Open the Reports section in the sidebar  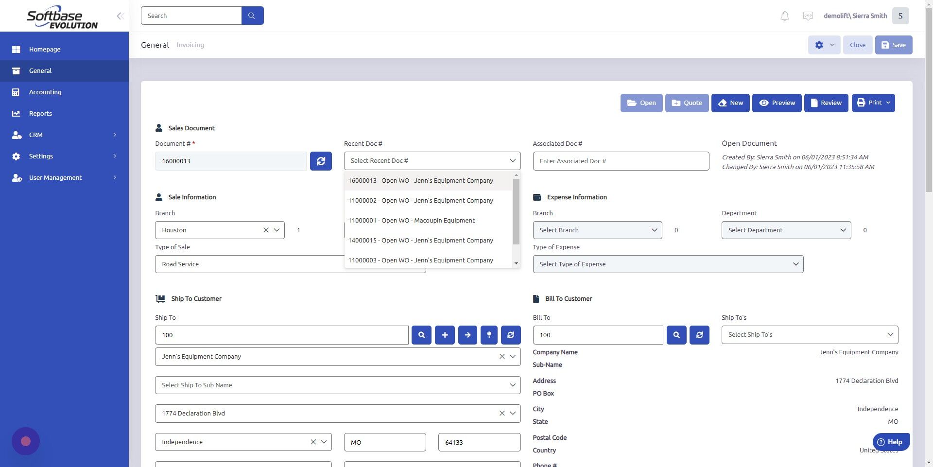[40, 113]
